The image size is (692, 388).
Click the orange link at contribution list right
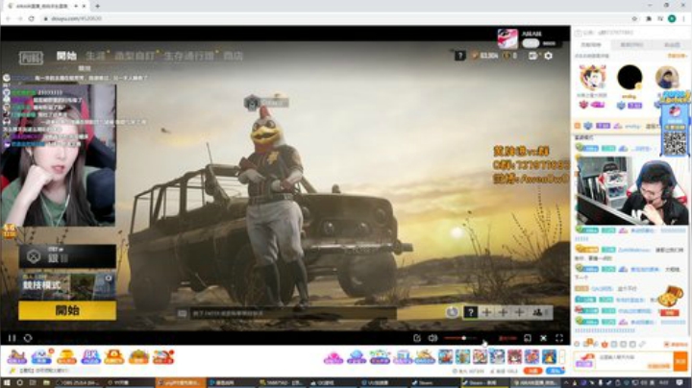[677, 56]
